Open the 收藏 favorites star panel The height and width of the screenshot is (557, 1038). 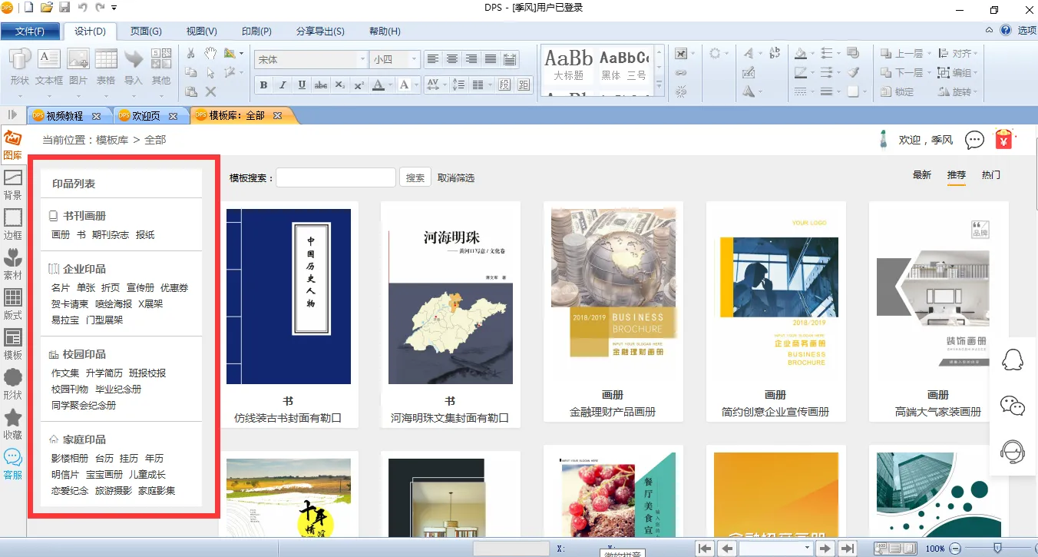point(13,424)
